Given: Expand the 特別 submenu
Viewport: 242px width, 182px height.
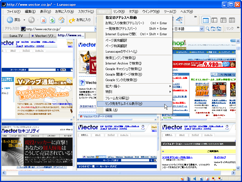Looking at the screenshot, I should [134, 92].
